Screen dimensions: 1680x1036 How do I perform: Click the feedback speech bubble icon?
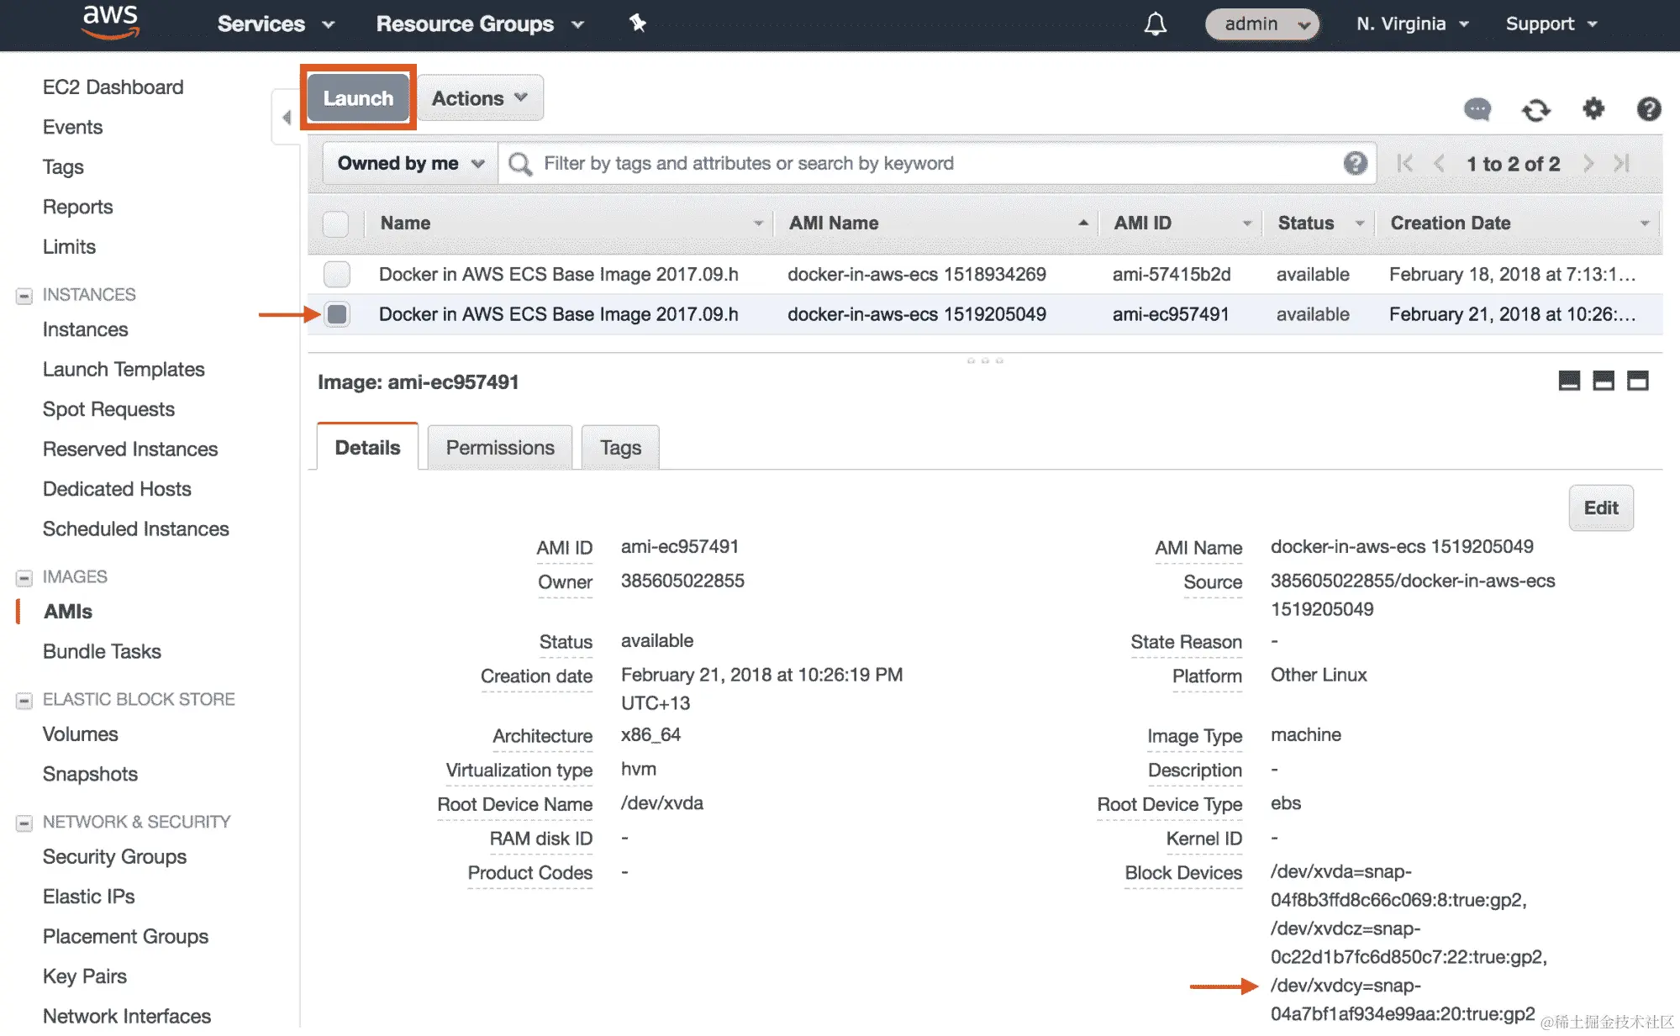coord(1477,109)
